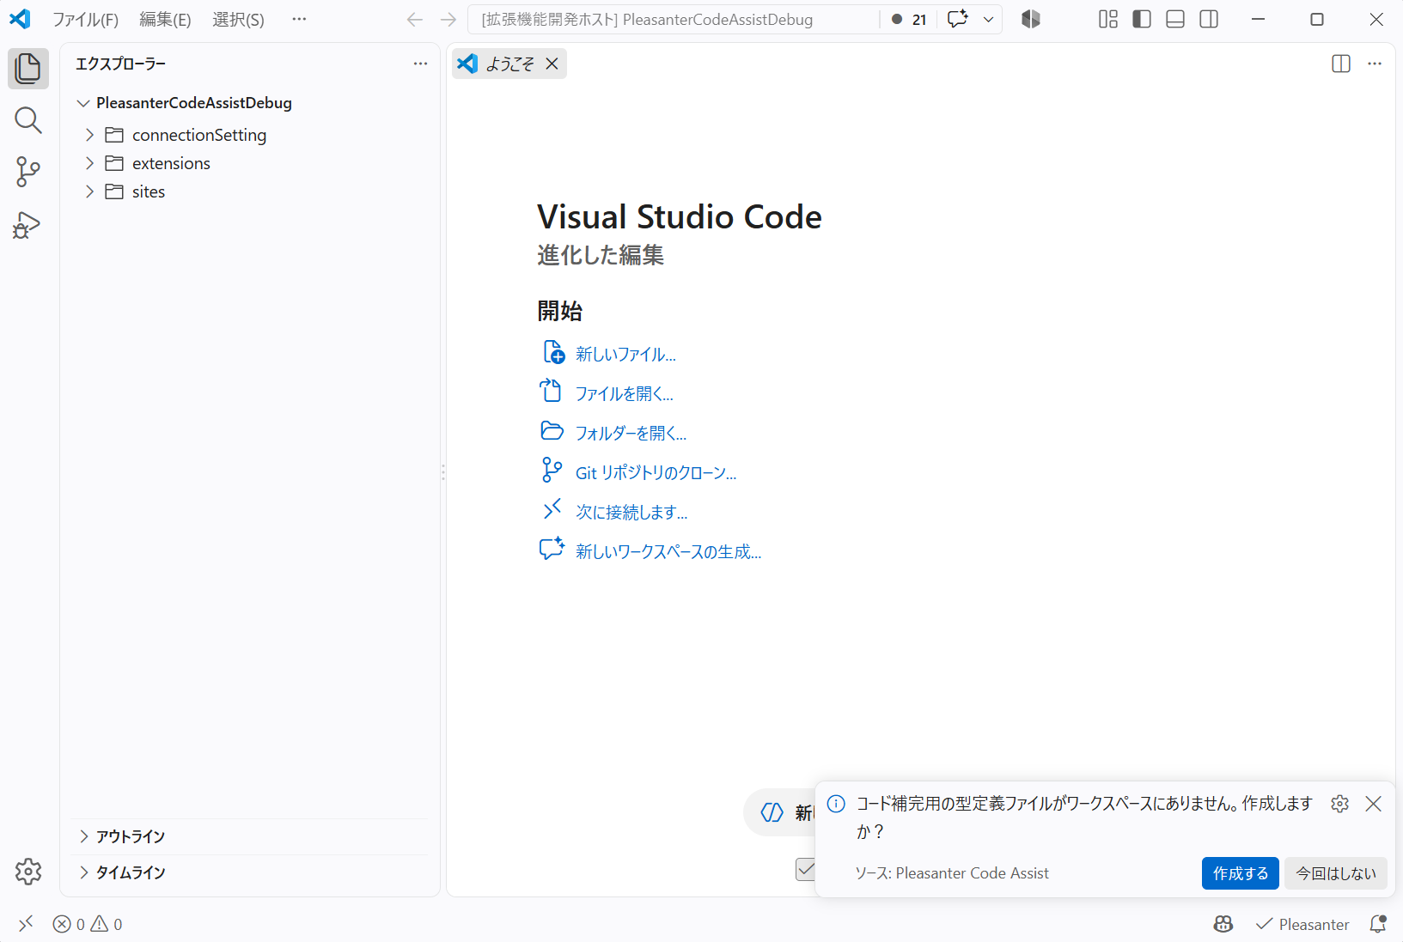1403x942 pixels.
Task: Click the フォルダーを開く... link
Action: click(x=631, y=433)
